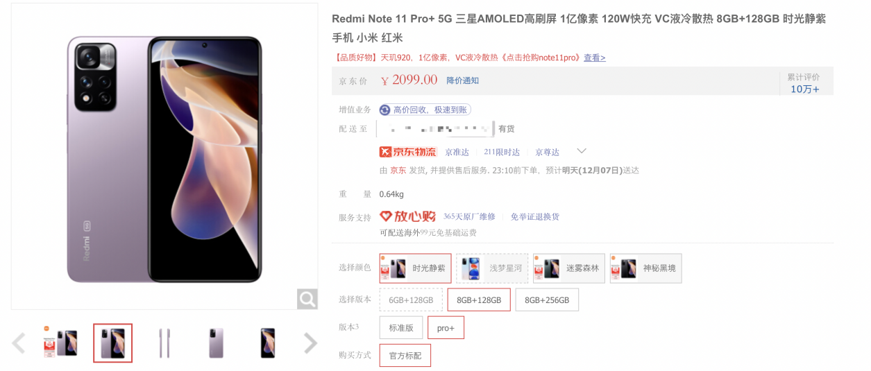View the side-profile phone thumbnail
The image size is (871, 371).
point(164,343)
